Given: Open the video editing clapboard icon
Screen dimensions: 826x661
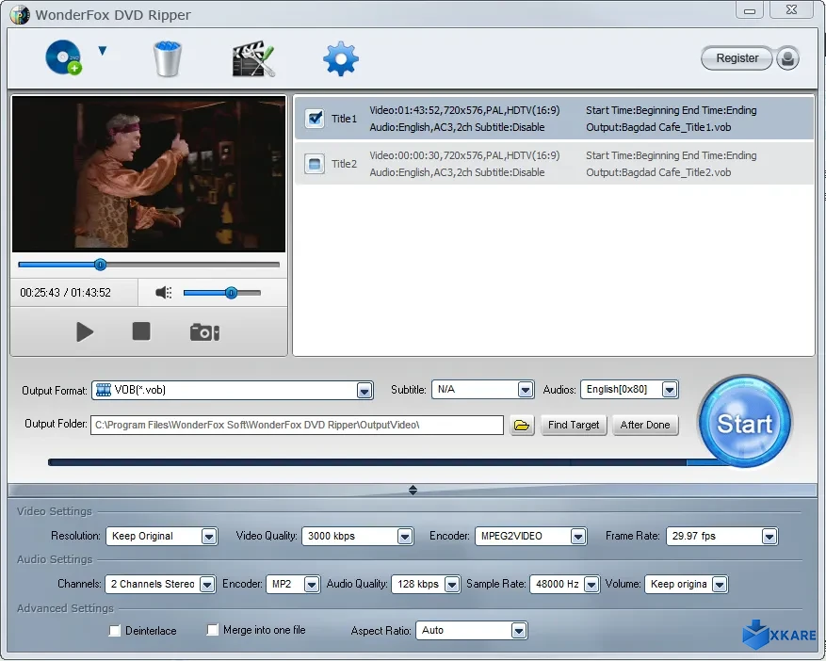Looking at the screenshot, I should coord(251,56).
